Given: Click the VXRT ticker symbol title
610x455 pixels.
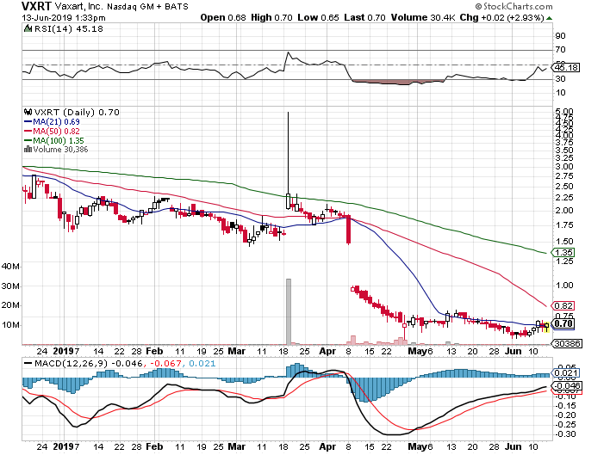Looking at the screenshot, I should pos(36,6).
